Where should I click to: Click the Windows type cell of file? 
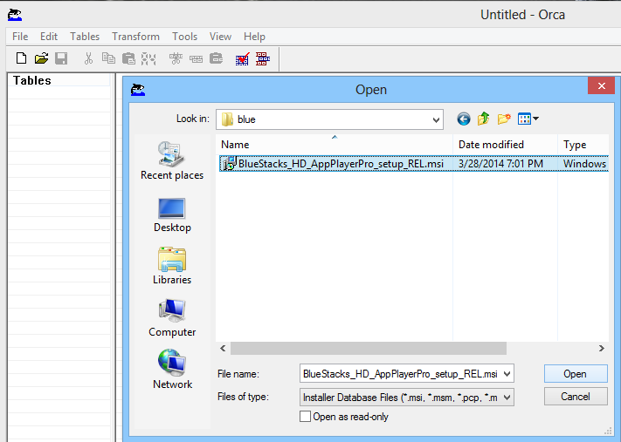(x=585, y=164)
